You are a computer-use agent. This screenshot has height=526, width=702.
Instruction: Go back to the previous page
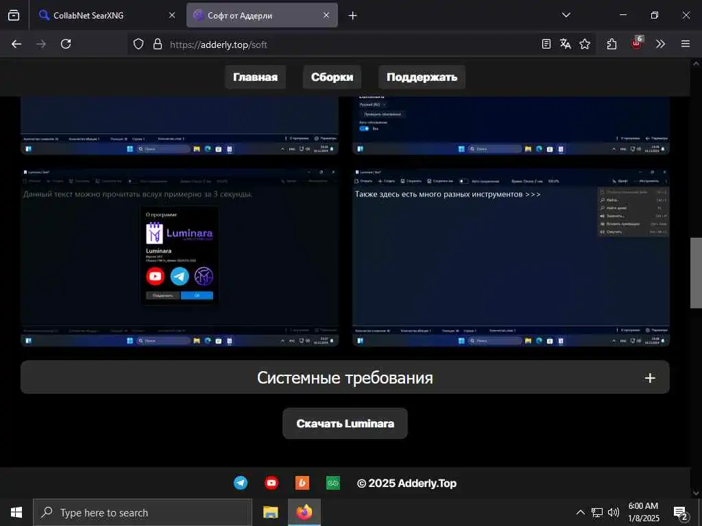pos(16,44)
